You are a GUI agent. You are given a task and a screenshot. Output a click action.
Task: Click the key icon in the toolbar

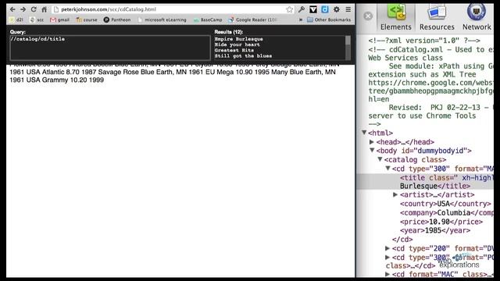pos(302,9)
